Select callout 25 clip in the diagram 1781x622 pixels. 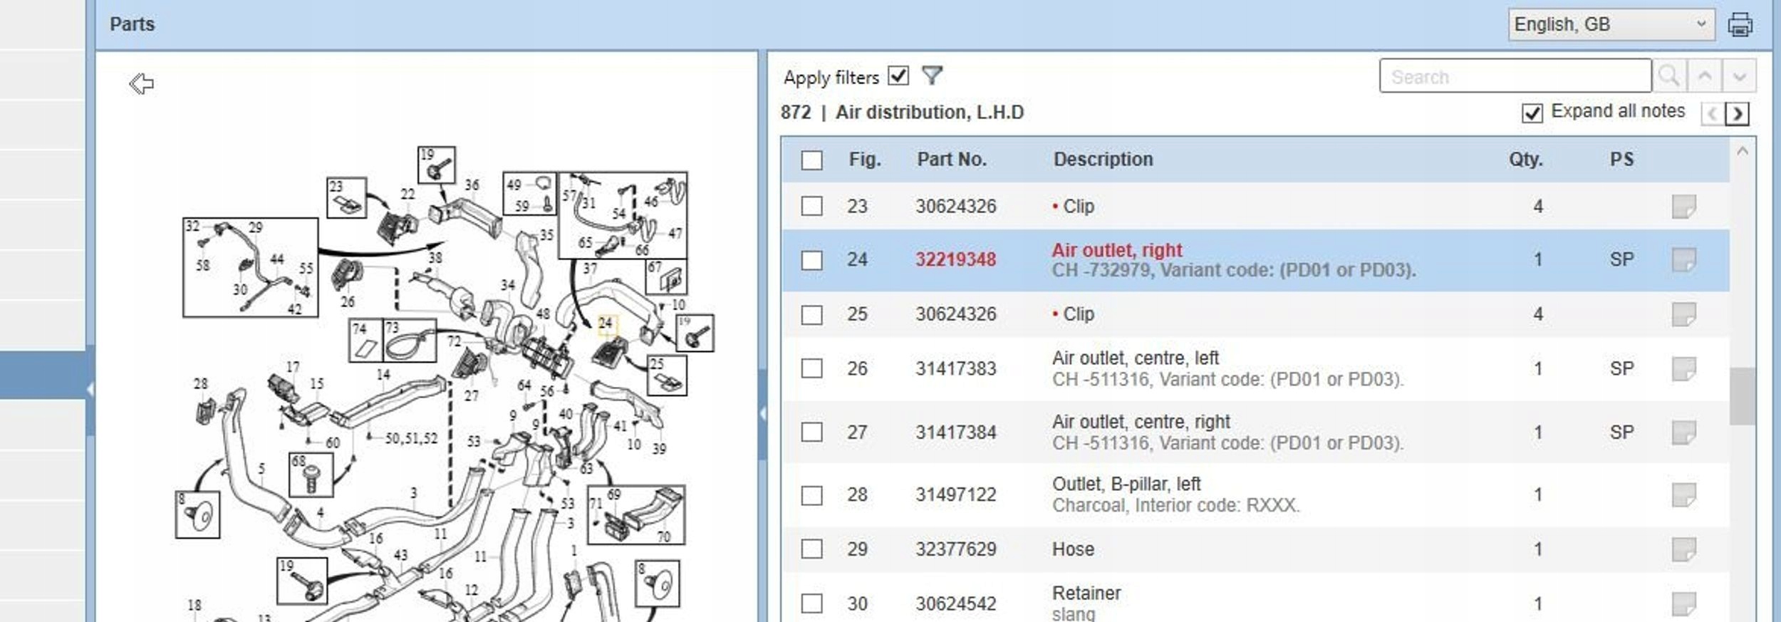pyautogui.click(x=667, y=375)
